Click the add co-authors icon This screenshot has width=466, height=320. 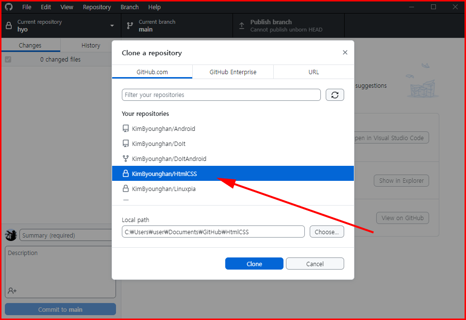coord(12,290)
